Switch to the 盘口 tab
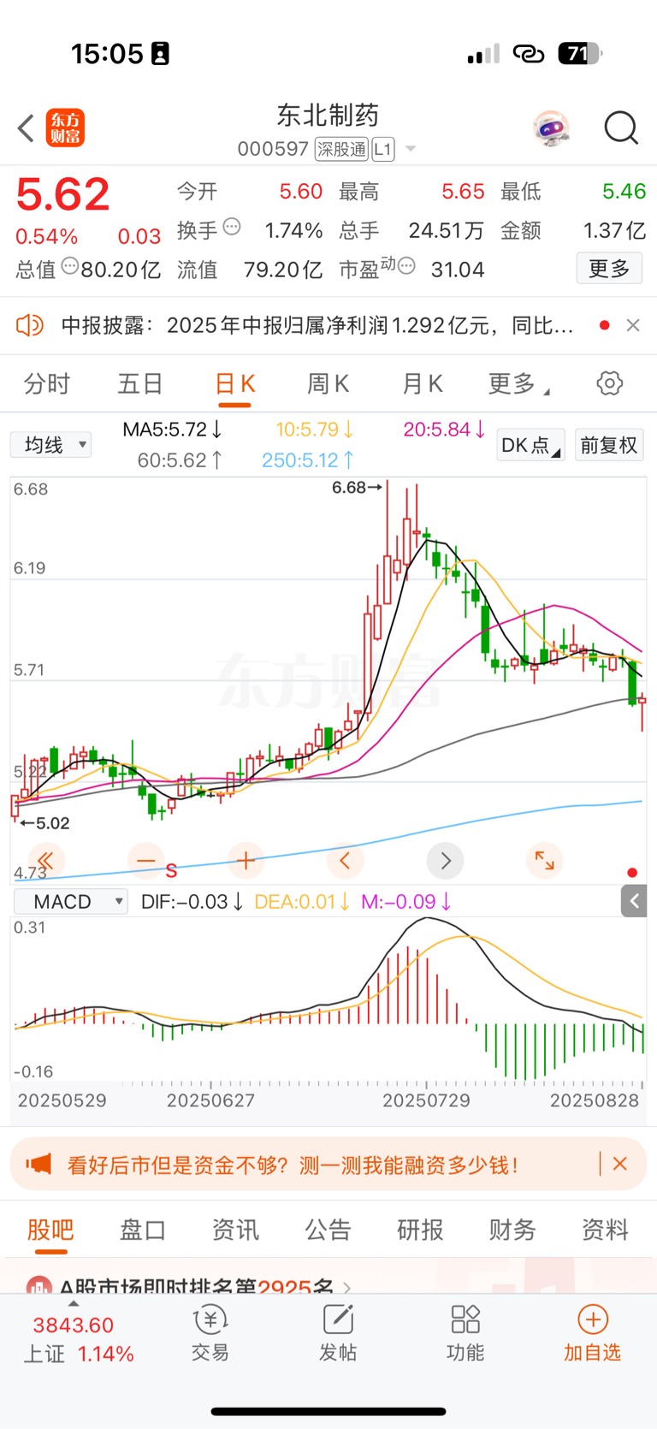 point(143,1230)
